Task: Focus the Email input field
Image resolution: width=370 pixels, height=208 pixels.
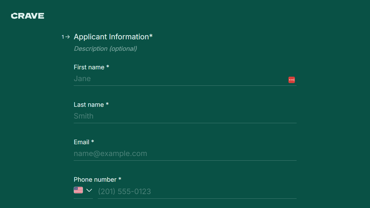Action: point(185,153)
